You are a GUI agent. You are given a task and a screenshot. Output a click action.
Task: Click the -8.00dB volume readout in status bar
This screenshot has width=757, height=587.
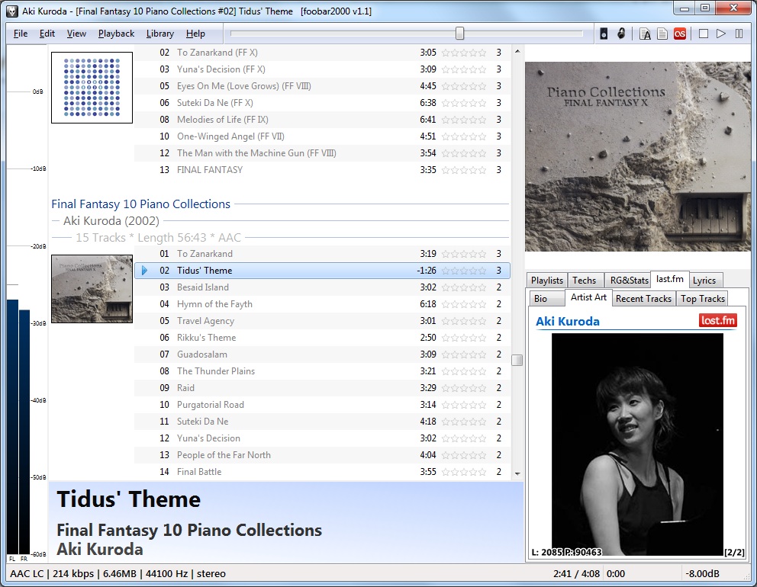point(703,574)
